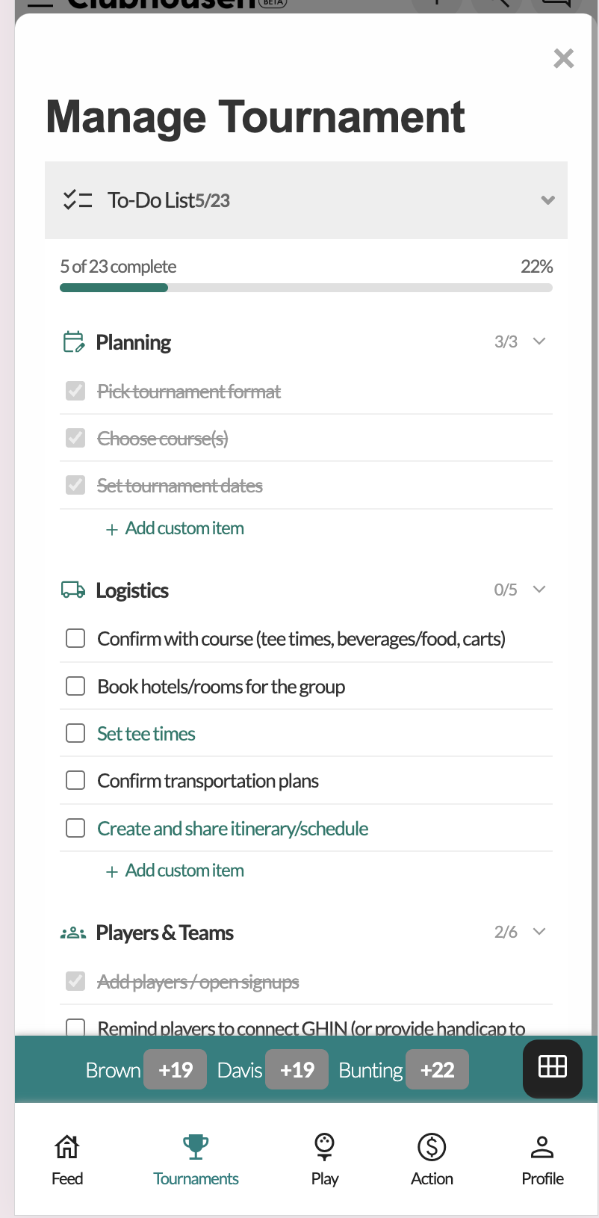Viewport: 599px width, 1218px height.
Task: Open the Feed section via the home icon
Action: pos(66,1147)
